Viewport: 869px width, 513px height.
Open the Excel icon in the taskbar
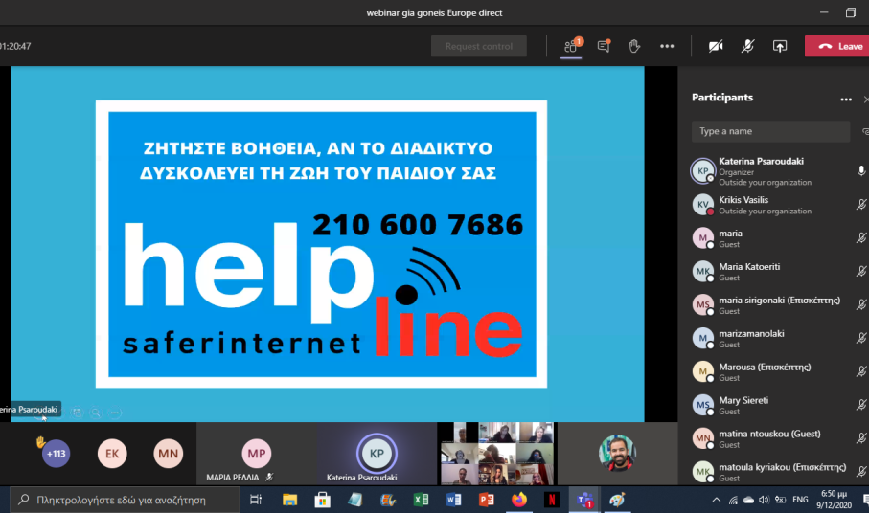tap(421, 500)
